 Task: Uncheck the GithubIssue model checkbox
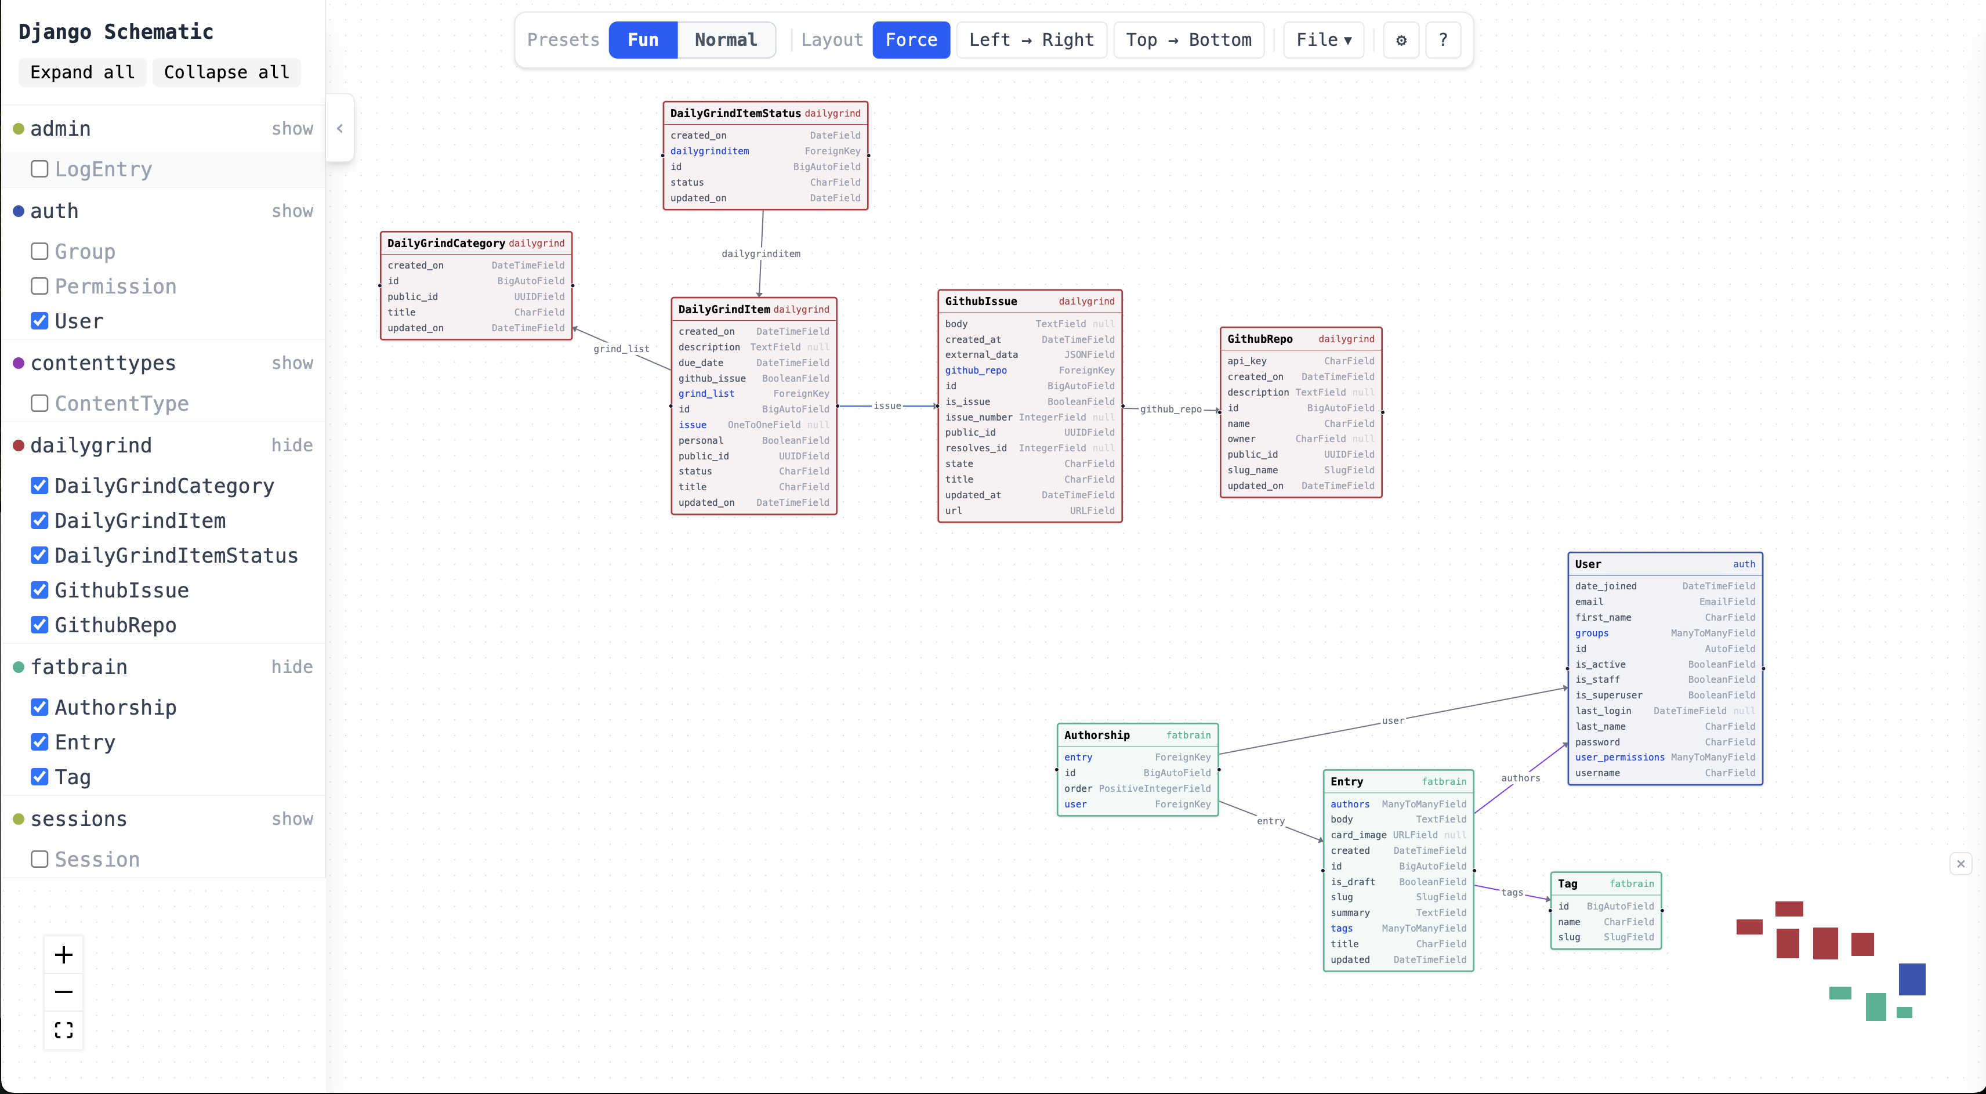coord(39,591)
